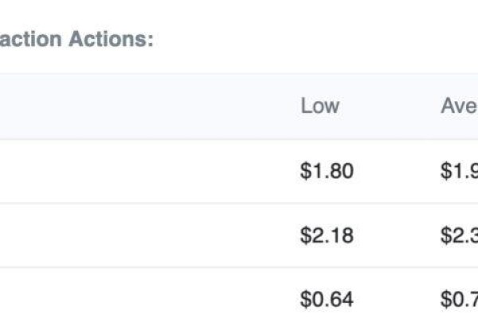Click the header gap between 'Low' and 'Ave'
The height and width of the screenshot is (334, 478).
pos(390,106)
